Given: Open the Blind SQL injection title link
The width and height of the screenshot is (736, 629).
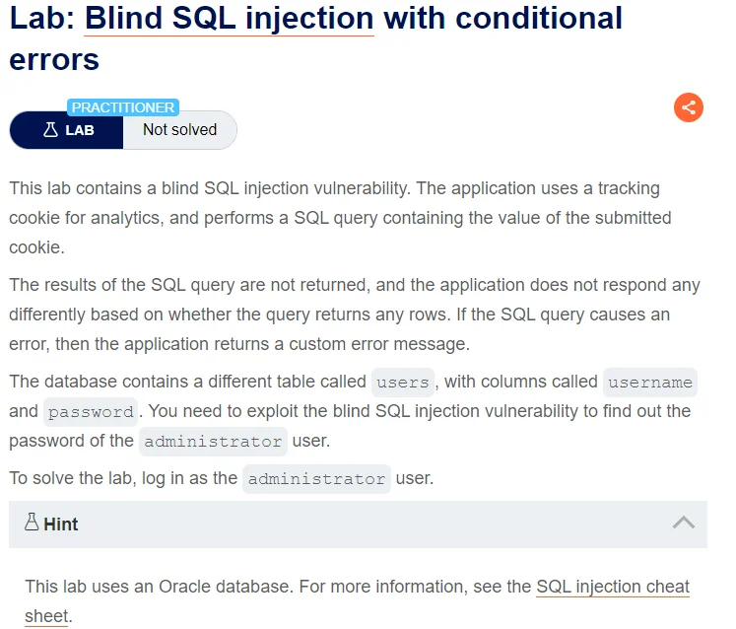Looking at the screenshot, I should 229,19.
